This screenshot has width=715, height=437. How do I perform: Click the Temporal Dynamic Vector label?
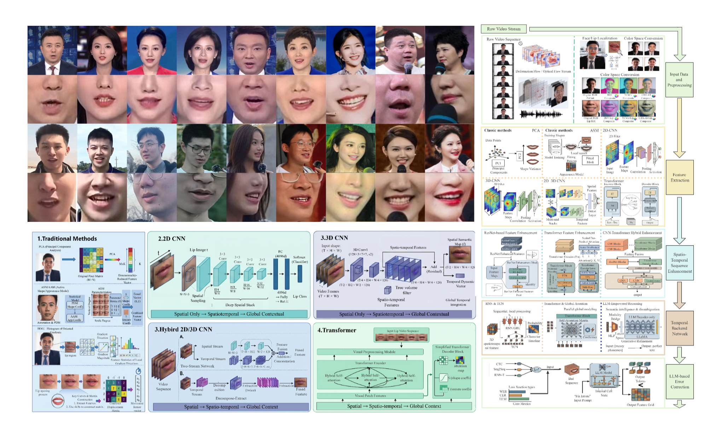point(460,284)
